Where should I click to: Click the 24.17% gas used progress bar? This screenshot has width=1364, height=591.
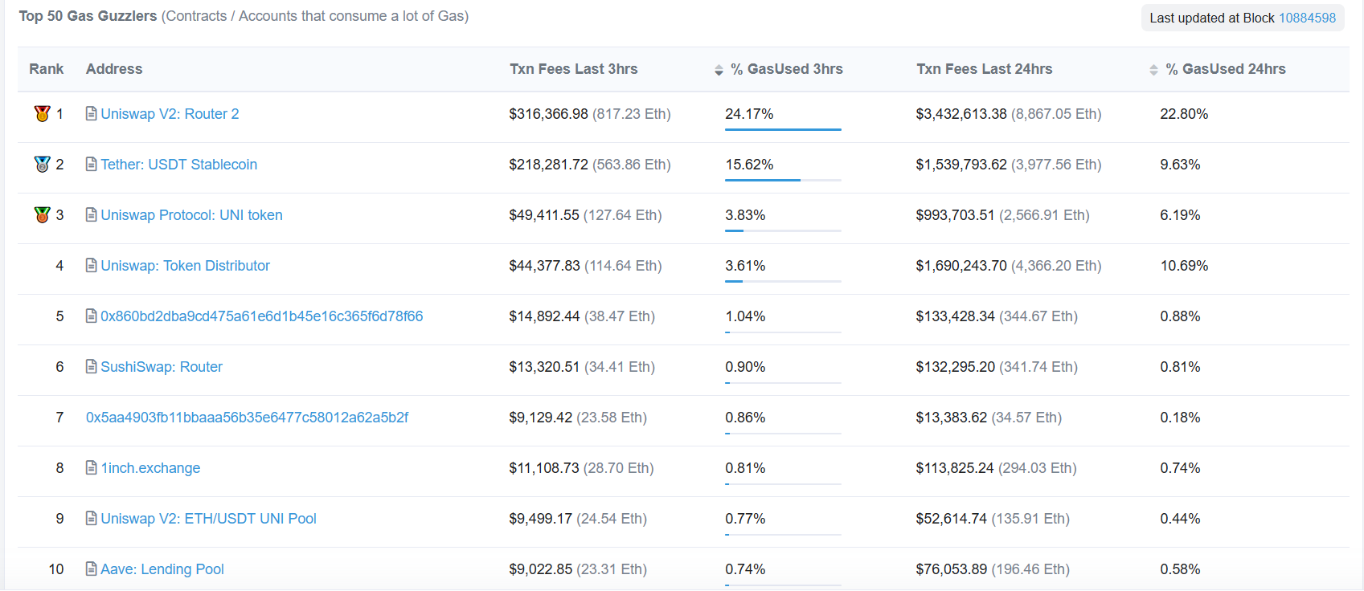click(x=783, y=129)
